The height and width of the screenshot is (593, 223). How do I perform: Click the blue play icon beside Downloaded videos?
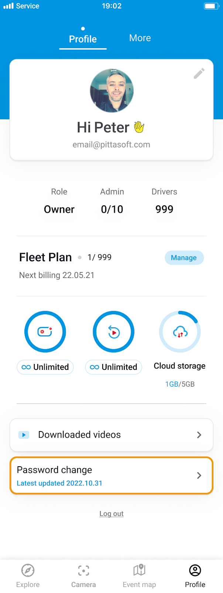pyautogui.click(x=24, y=435)
